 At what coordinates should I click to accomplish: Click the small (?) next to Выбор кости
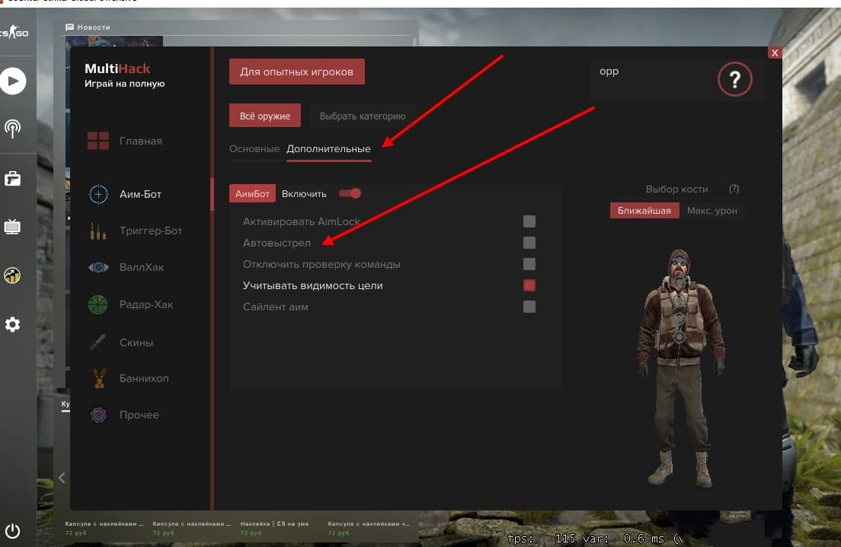tap(734, 189)
